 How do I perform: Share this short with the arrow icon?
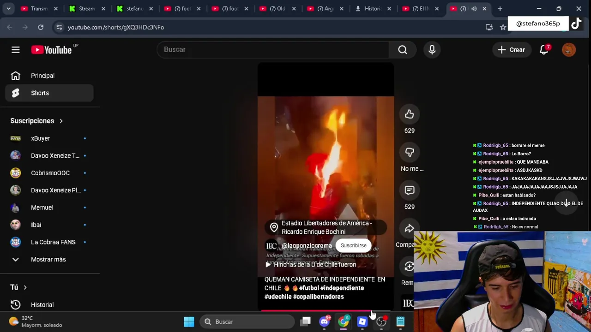coord(410,229)
